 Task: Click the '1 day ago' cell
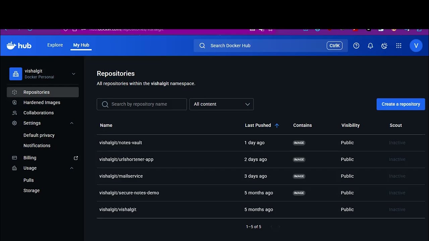click(254, 143)
